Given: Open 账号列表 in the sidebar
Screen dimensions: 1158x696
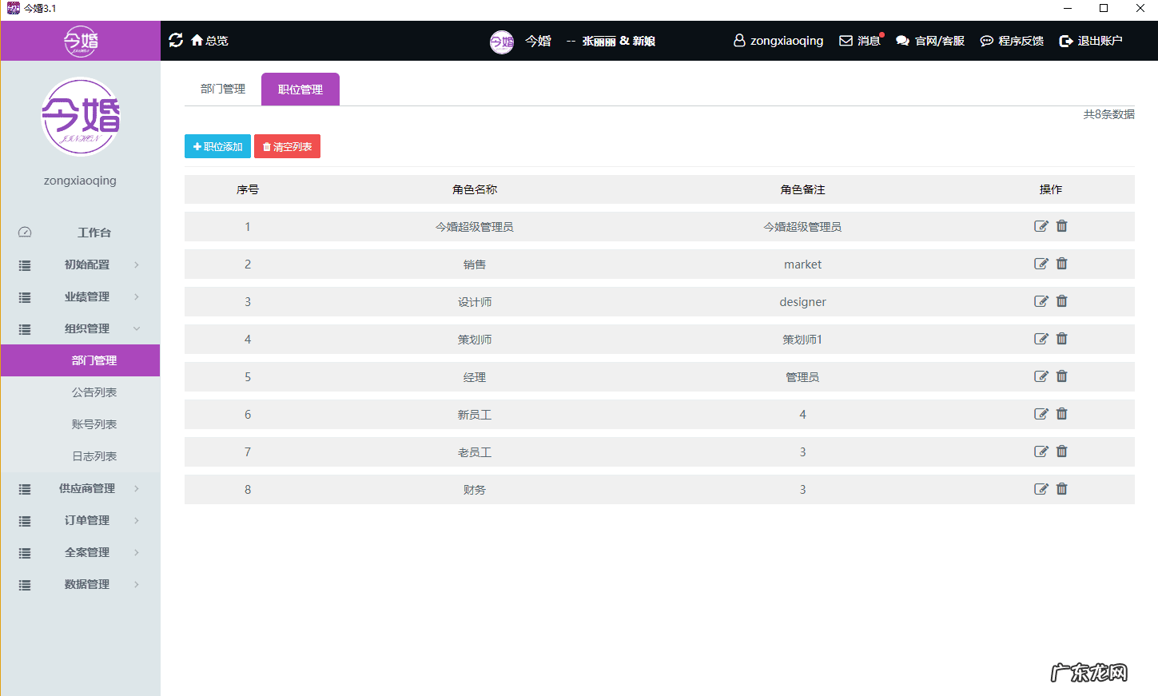Looking at the screenshot, I should [x=94, y=424].
